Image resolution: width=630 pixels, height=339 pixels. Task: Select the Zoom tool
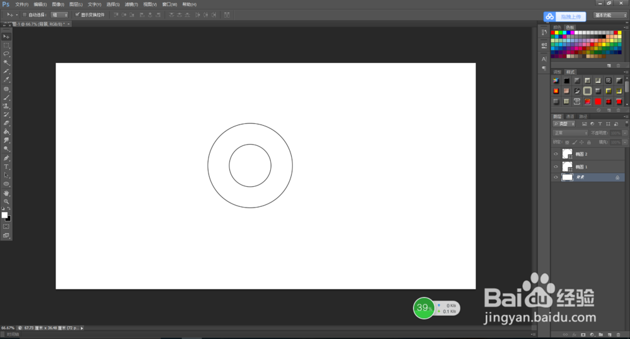(x=6, y=201)
